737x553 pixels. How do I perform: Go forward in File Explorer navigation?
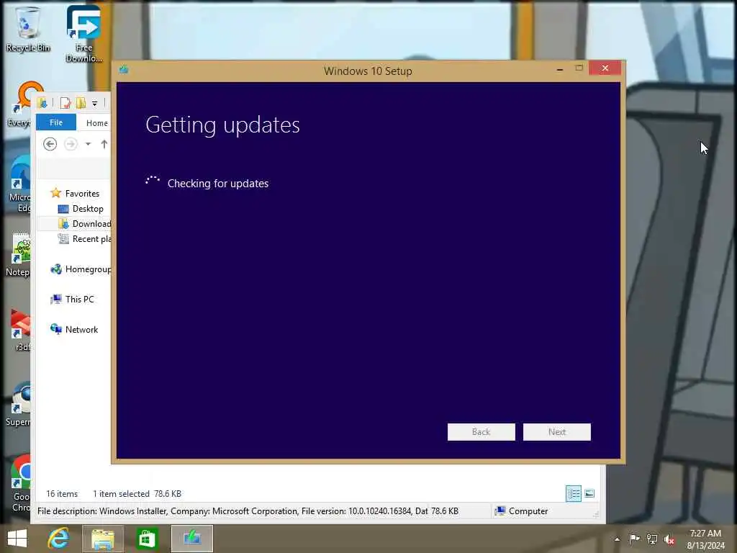pos(71,144)
